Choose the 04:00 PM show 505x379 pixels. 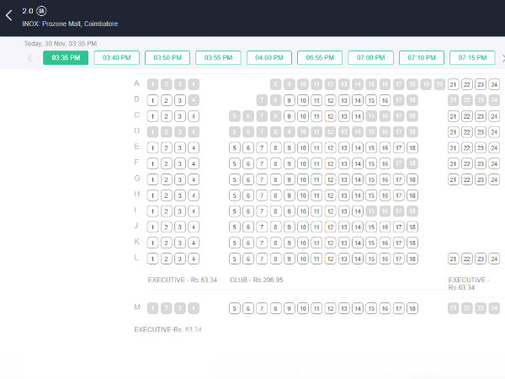(x=269, y=58)
